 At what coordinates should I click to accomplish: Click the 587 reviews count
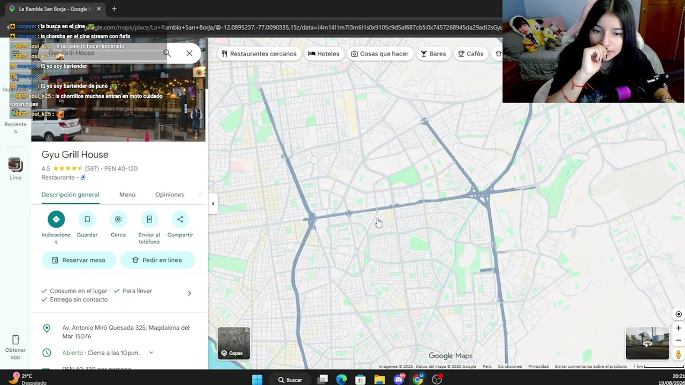93,168
